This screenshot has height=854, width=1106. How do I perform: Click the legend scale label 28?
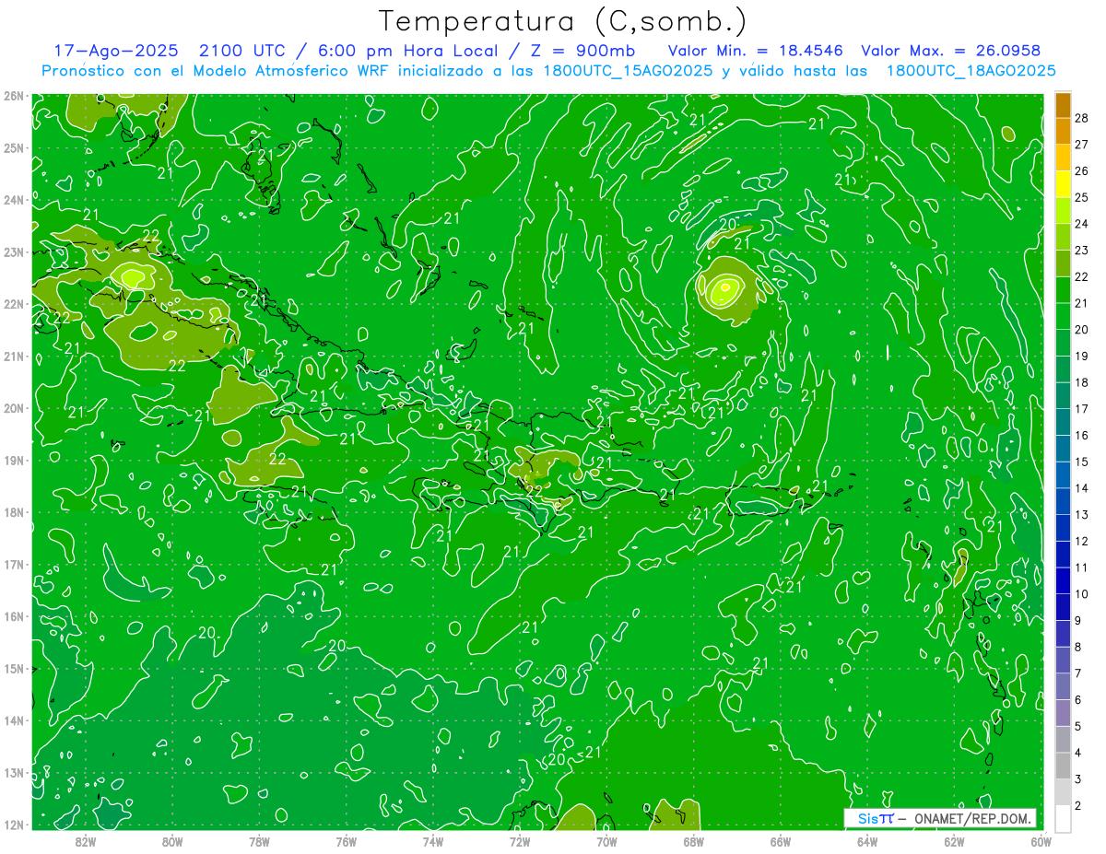click(1081, 118)
